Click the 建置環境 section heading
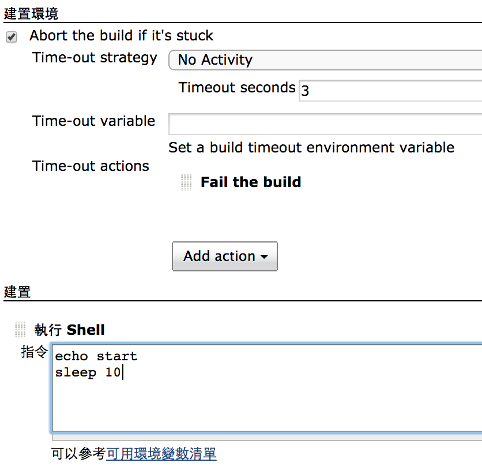 click(31, 14)
